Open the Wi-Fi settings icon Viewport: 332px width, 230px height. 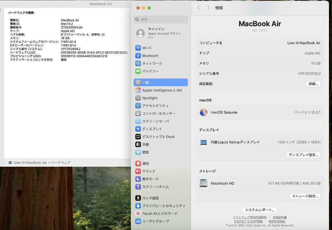tap(138, 48)
